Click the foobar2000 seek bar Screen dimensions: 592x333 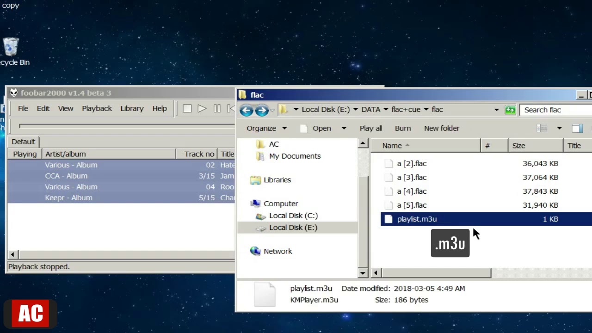coord(127,126)
